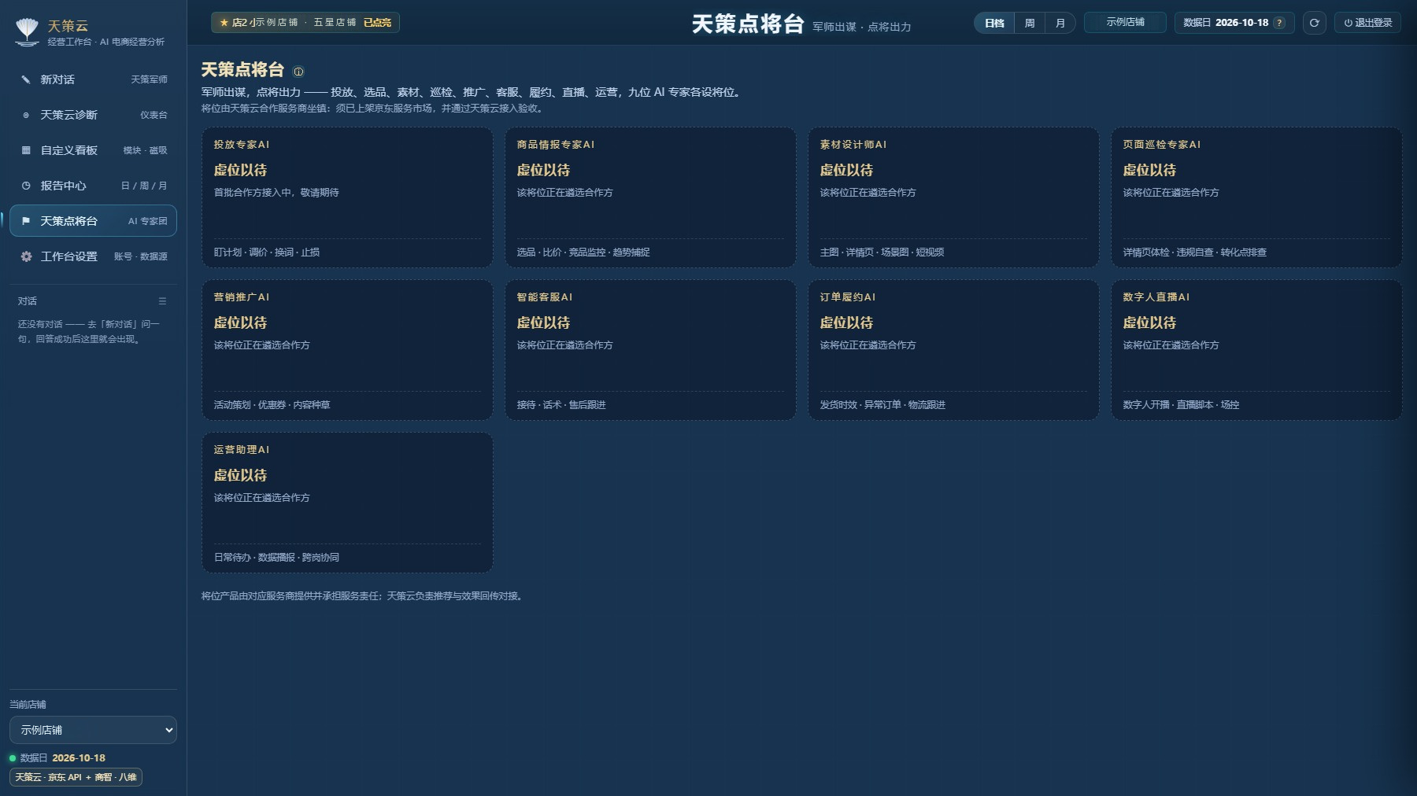The image size is (1417, 796).
Task: Click the refresh icon in top bar
Action: point(1314,23)
